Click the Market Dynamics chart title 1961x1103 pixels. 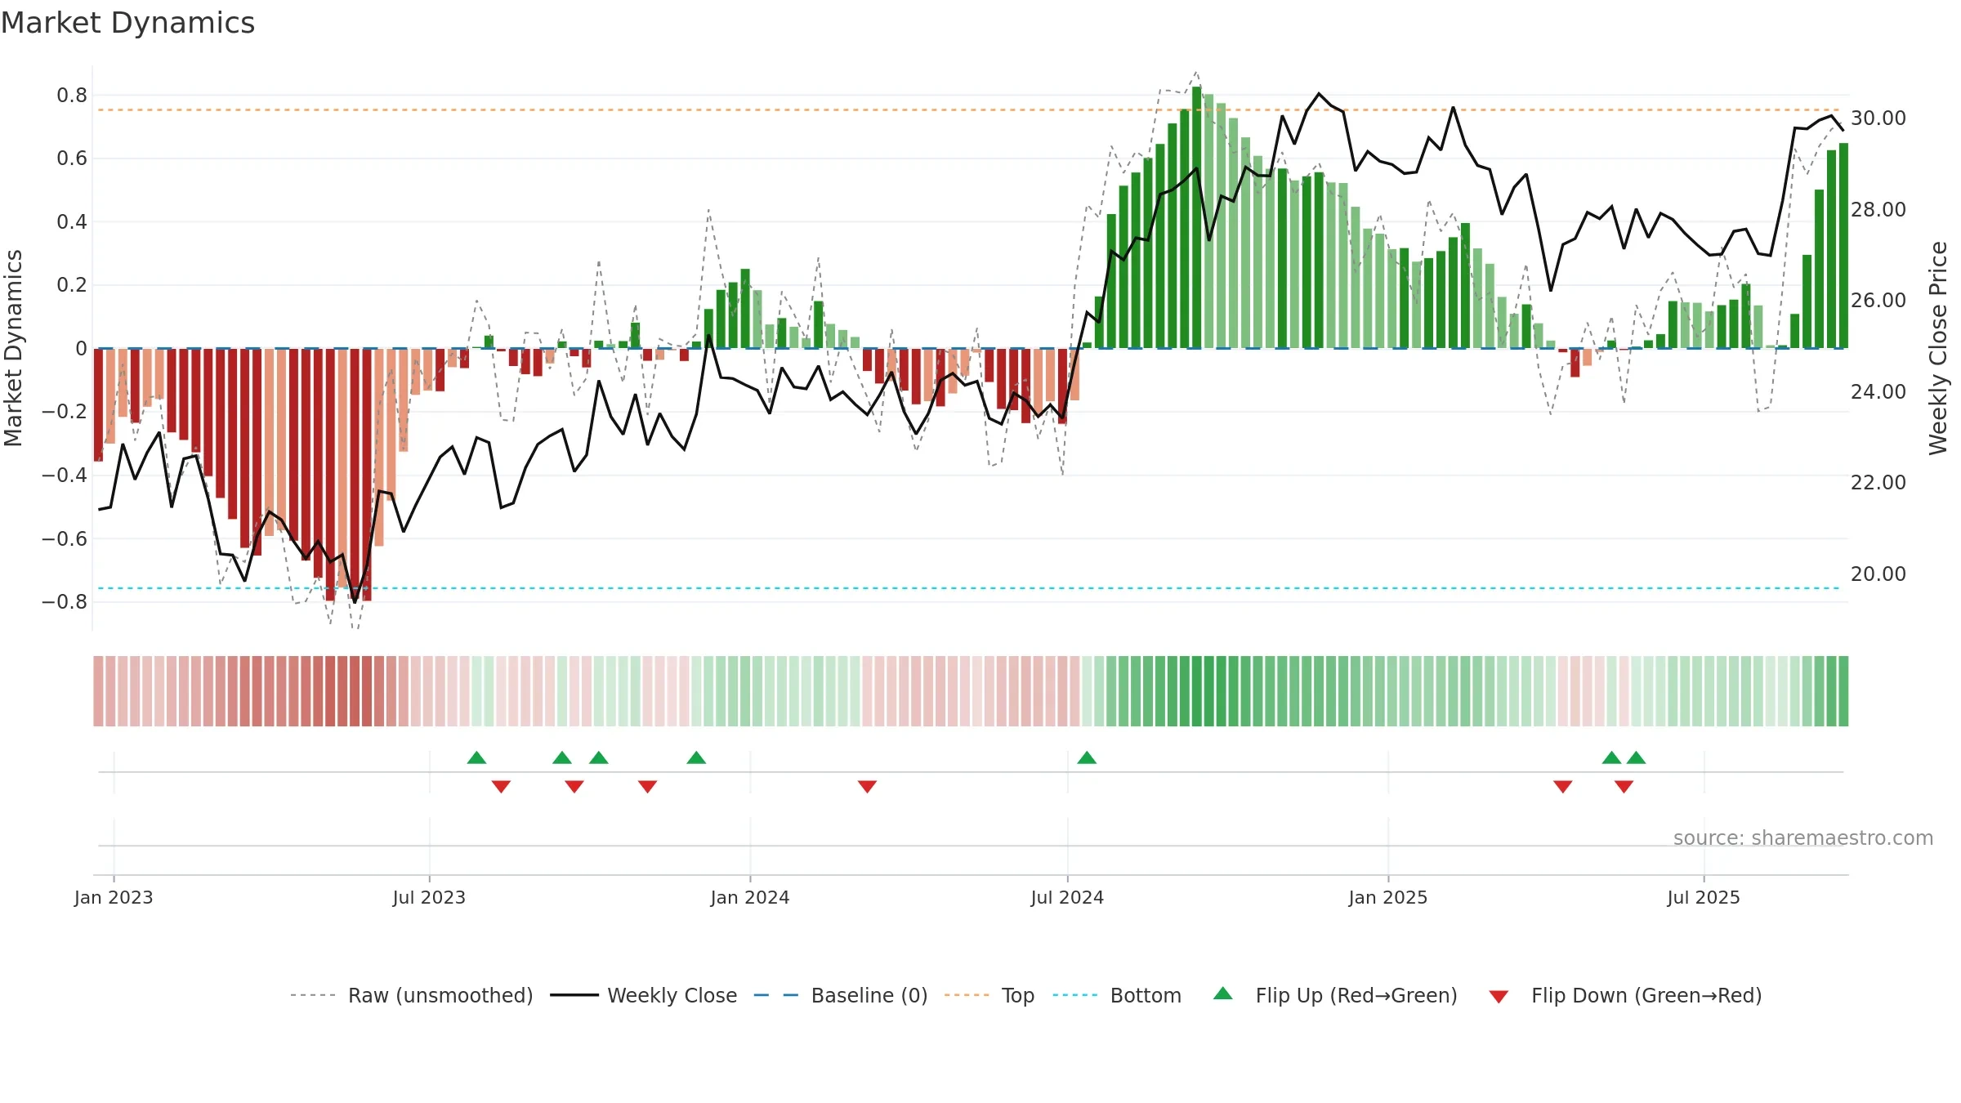[127, 23]
